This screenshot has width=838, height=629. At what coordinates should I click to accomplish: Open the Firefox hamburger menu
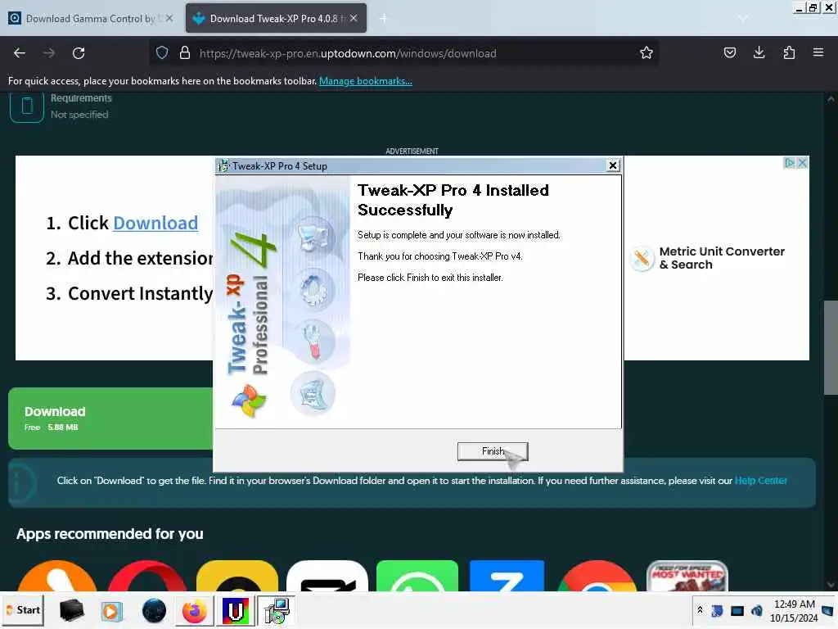tap(818, 52)
